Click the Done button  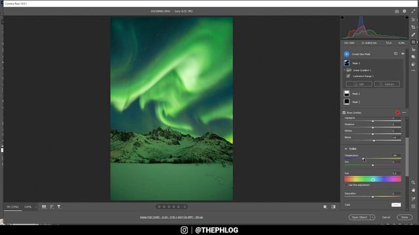pyautogui.click(x=405, y=217)
